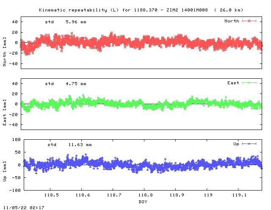Screen dimensions: 271x210
Task: Click the 118.5 x-axis tick label
Action: (x=52, y=195)
